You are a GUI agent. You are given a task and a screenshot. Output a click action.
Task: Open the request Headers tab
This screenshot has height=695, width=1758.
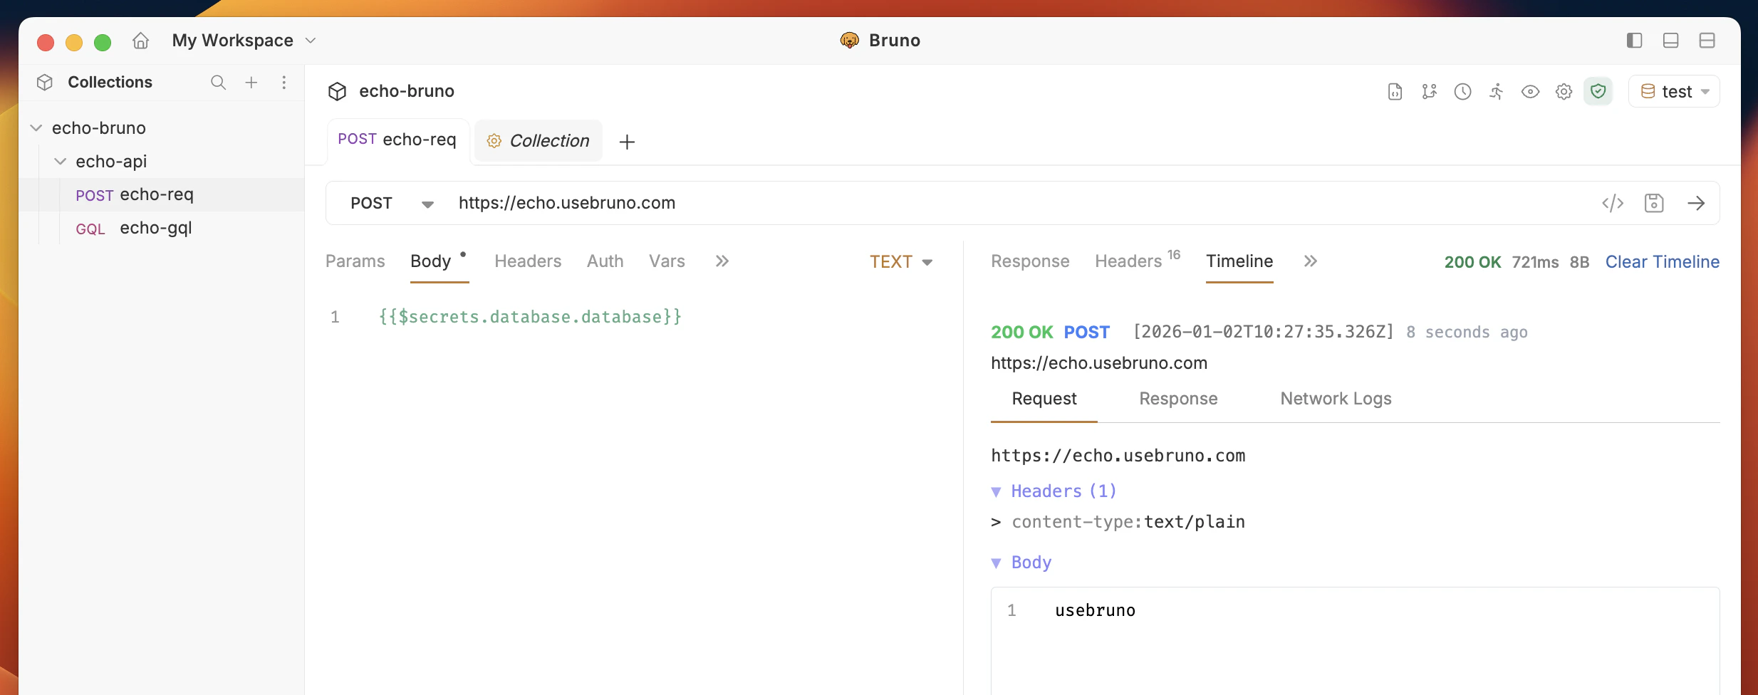click(528, 261)
